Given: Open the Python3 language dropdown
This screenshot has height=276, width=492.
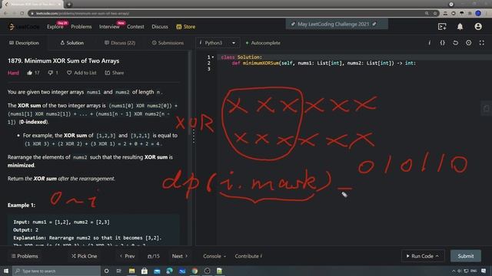Looking at the screenshot, I should (x=218, y=43).
